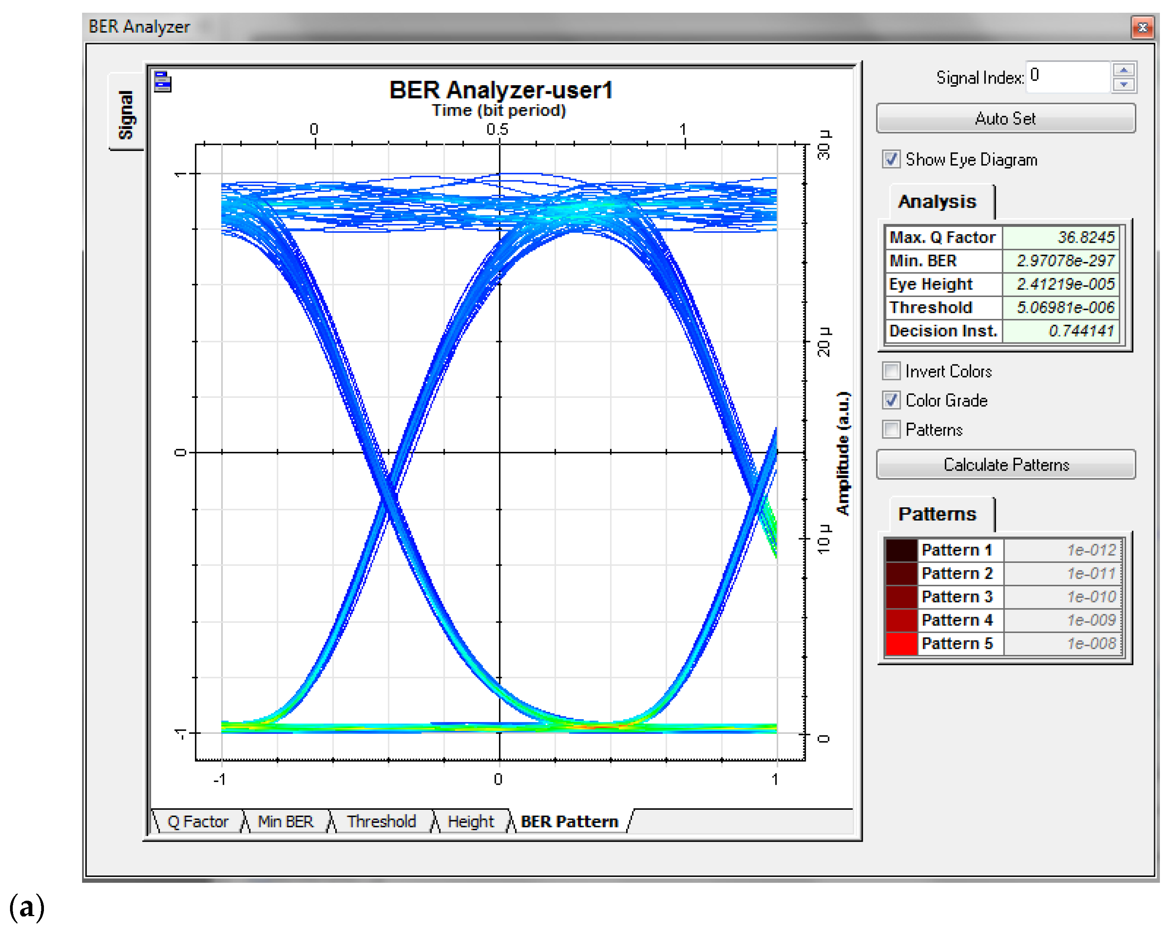Switch to the Min BER tab
Image resolution: width=1173 pixels, height=940 pixels.
point(286,821)
